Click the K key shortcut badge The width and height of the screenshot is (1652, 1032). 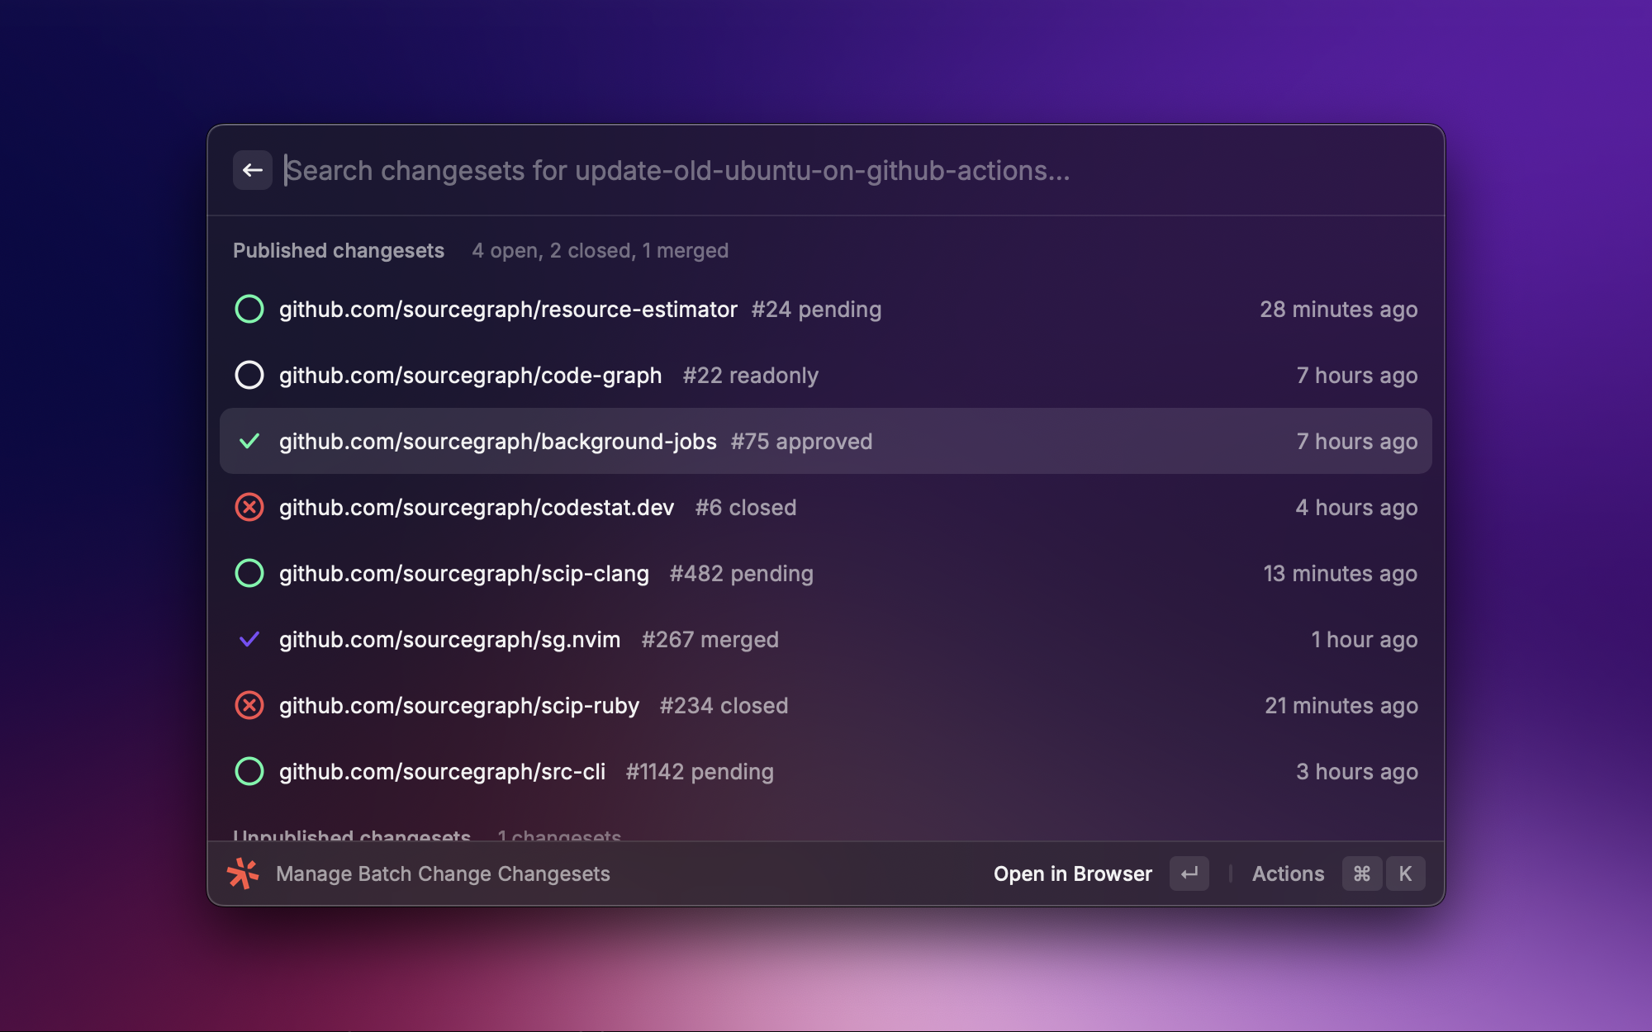point(1405,873)
